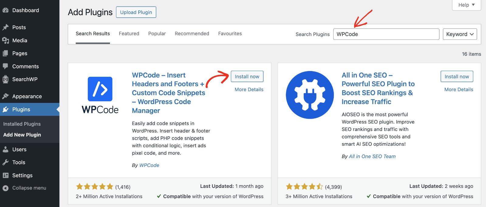This screenshot has width=486, height=207.
Task: Click the Settings sliders icon
Action: 5,175
